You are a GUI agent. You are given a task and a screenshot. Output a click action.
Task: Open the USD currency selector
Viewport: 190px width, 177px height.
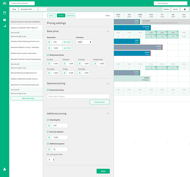click(x=84, y=42)
